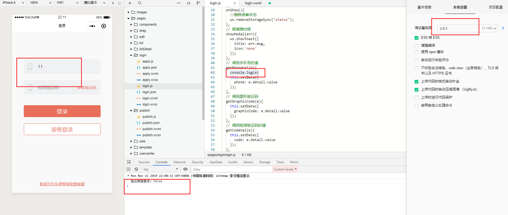Toggle 上传代码时自动压缩混淆 checkbox
The image size is (508, 215).
click(417, 90)
